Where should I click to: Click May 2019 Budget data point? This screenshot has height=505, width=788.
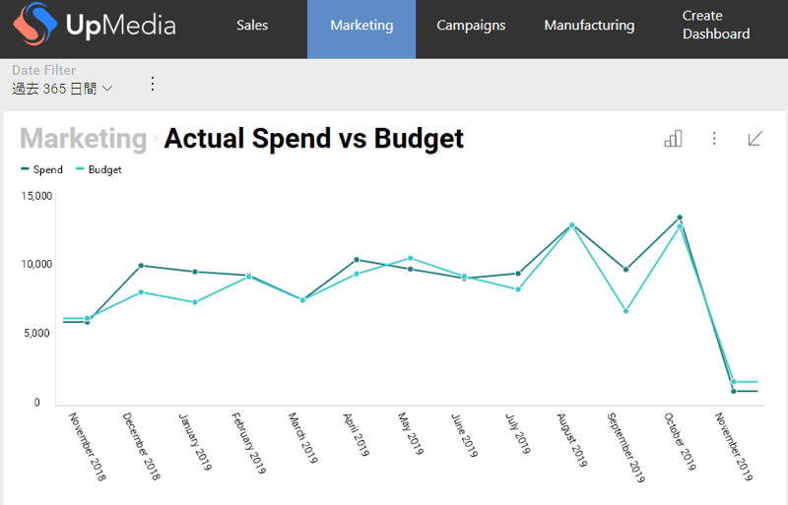(410, 258)
